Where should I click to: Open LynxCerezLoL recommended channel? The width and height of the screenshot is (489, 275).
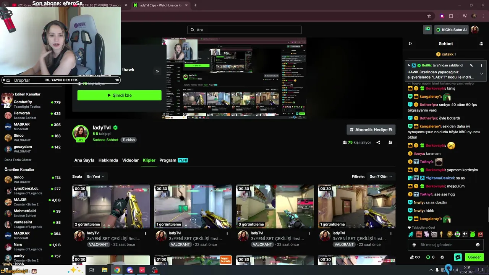32,191
